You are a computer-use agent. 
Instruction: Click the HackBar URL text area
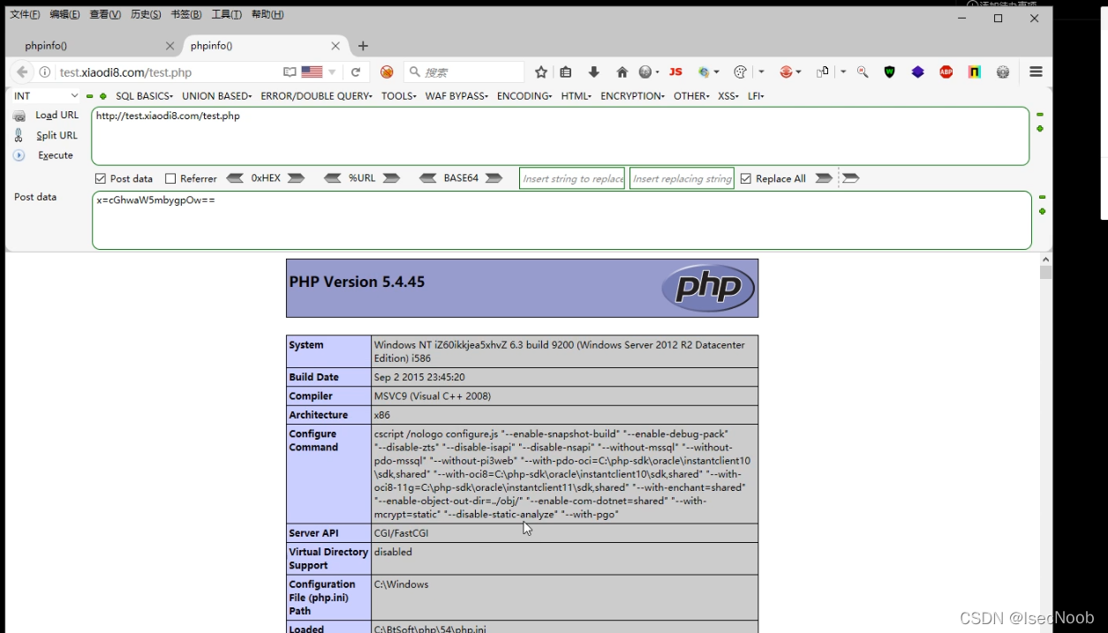pyautogui.click(x=561, y=136)
